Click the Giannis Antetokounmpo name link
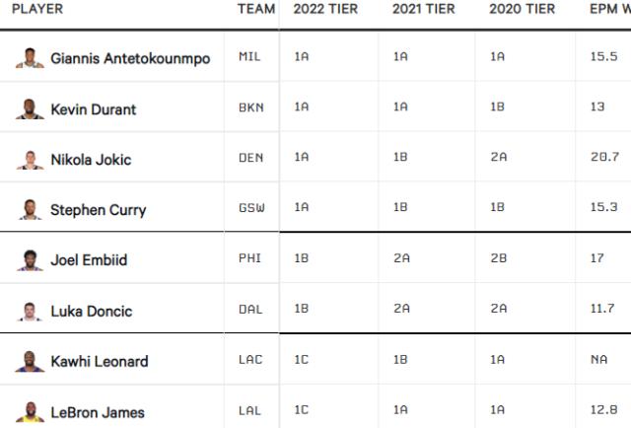Screen dimensions: 631x428 (x=130, y=58)
